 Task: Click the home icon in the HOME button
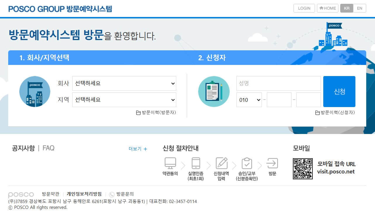(x=321, y=8)
